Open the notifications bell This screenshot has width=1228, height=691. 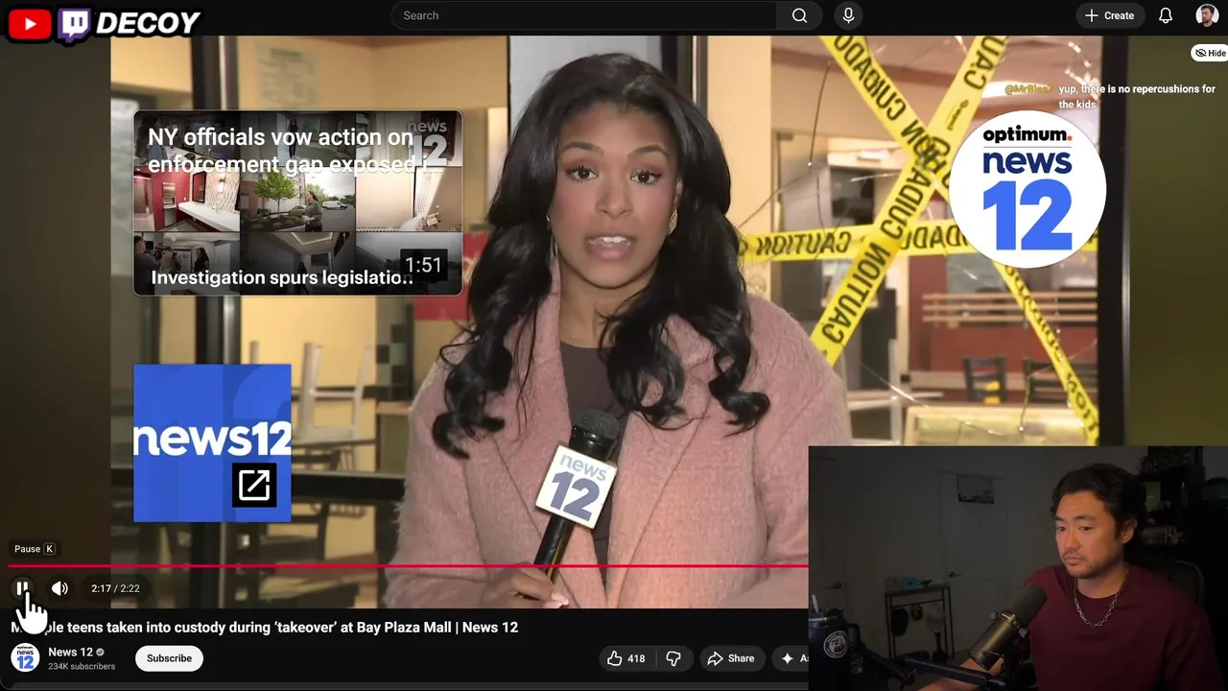point(1166,15)
